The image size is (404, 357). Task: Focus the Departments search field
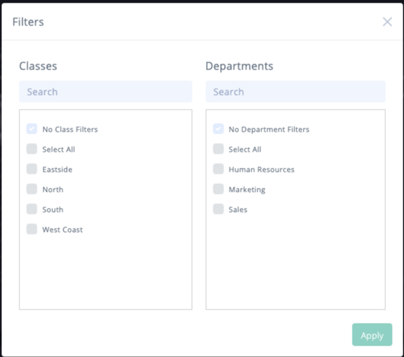[x=296, y=92]
